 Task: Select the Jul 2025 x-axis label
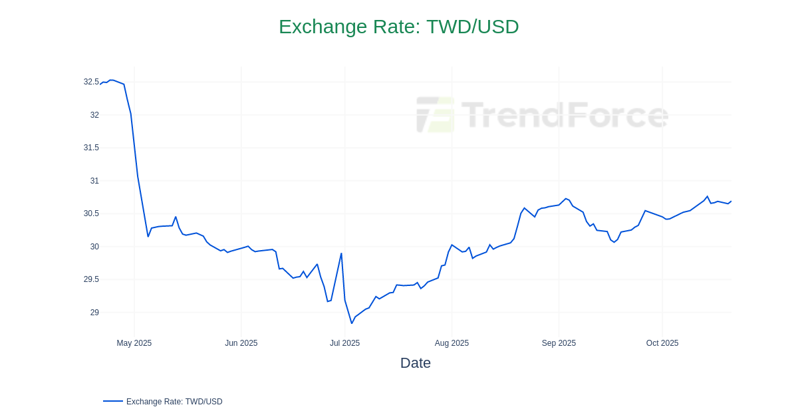pyautogui.click(x=344, y=343)
